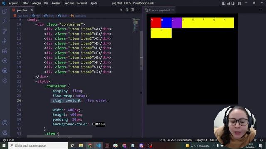Open more actions for the preview group
The image size is (266, 149).
coord(261,10)
